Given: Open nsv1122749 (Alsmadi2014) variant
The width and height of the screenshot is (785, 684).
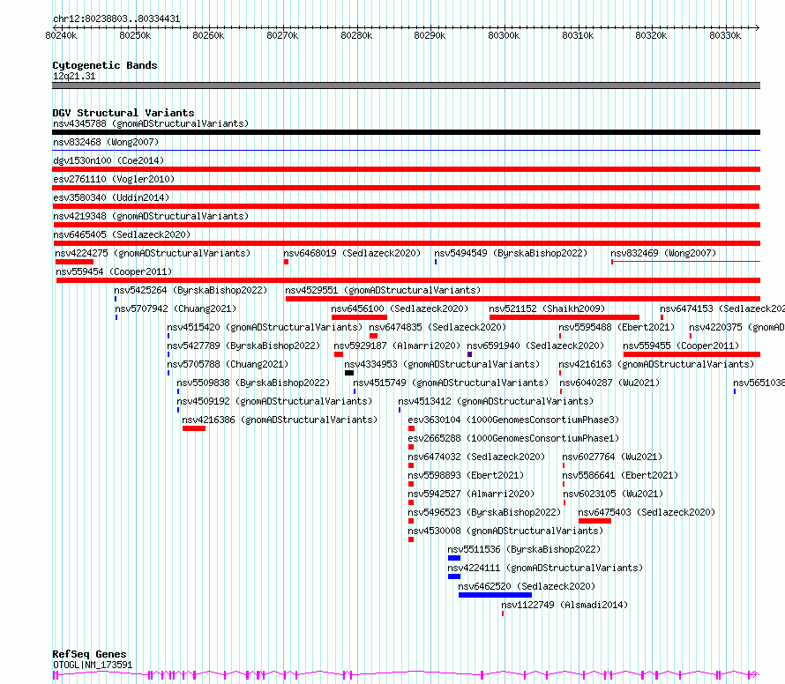Looking at the screenshot, I should (x=564, y=605).
